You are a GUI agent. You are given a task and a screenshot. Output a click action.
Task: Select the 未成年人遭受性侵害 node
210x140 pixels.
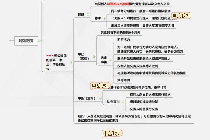[143, 25]
